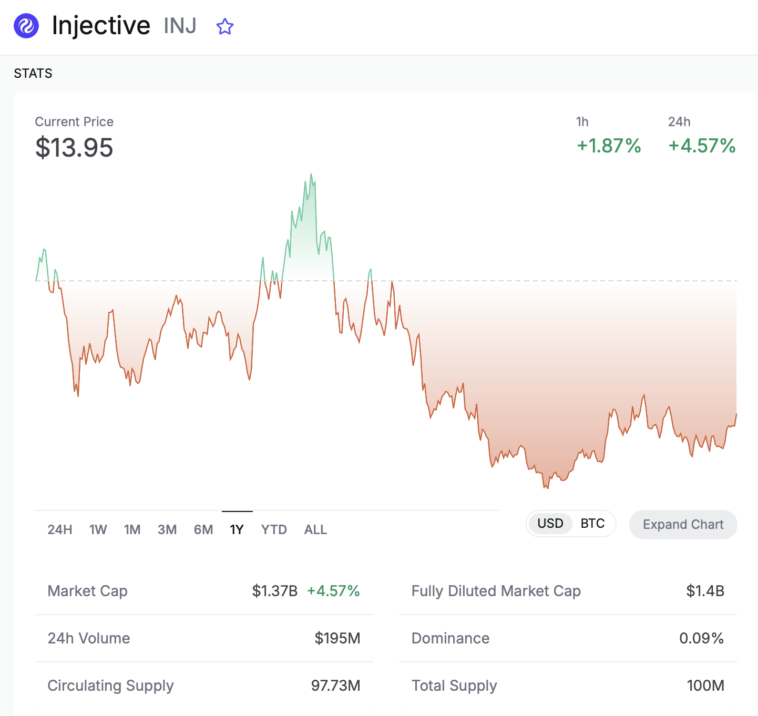Screen dimensions: 758x716
Task: Click the $195M volume value
Action: click(337, 638)
